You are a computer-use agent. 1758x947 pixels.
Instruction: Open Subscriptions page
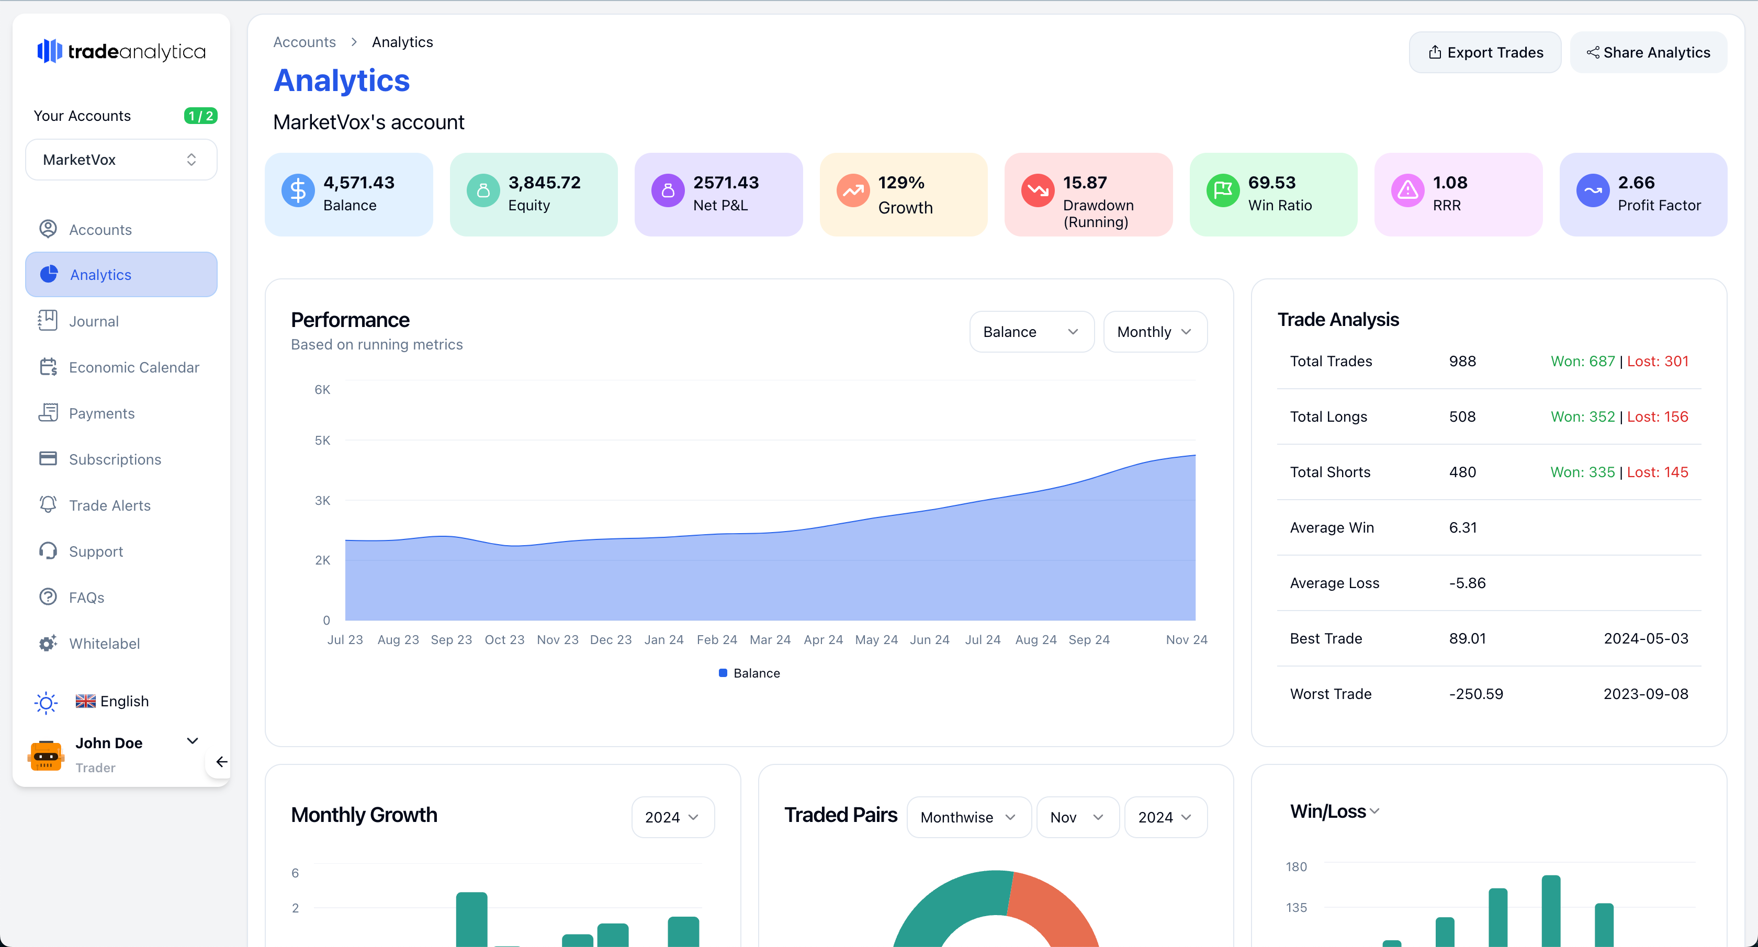point(121,459)
